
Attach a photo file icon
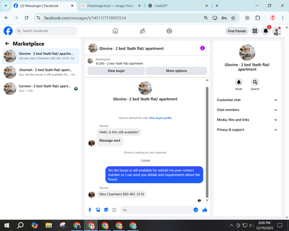click(x=98, y=210)
